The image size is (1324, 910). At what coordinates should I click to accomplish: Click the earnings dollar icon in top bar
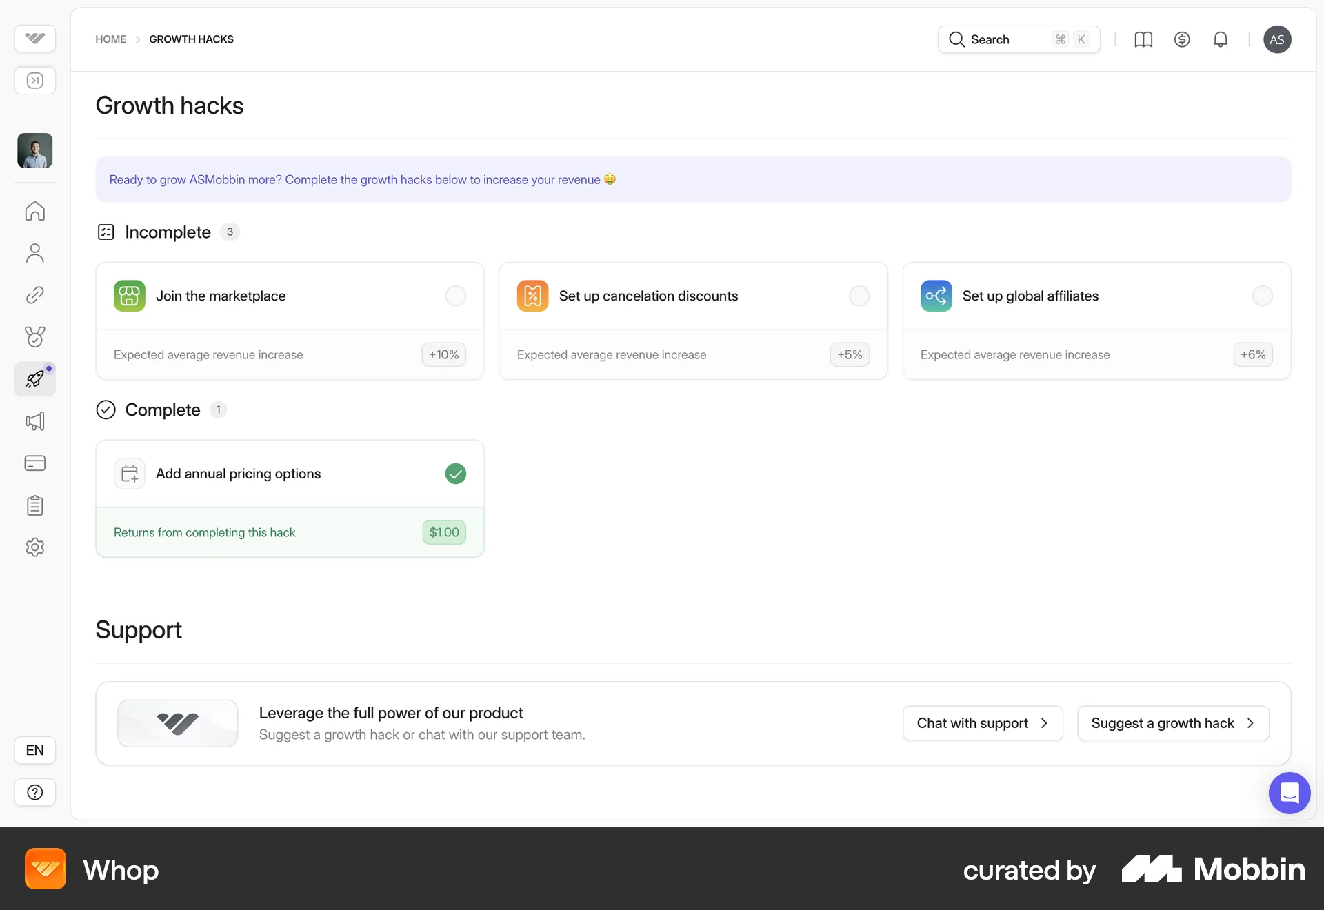[1182, 39]
